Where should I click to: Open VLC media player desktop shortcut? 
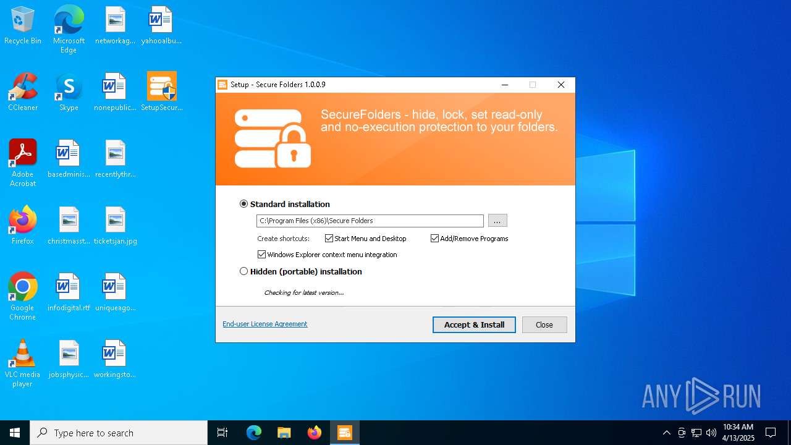[x=23, y=363]
